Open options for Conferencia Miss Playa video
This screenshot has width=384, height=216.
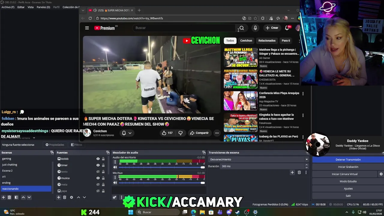(x=303, y=94)
